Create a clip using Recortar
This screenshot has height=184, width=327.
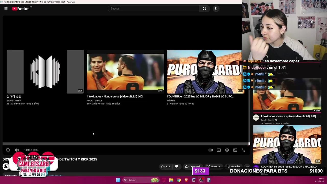pos(214,166)
